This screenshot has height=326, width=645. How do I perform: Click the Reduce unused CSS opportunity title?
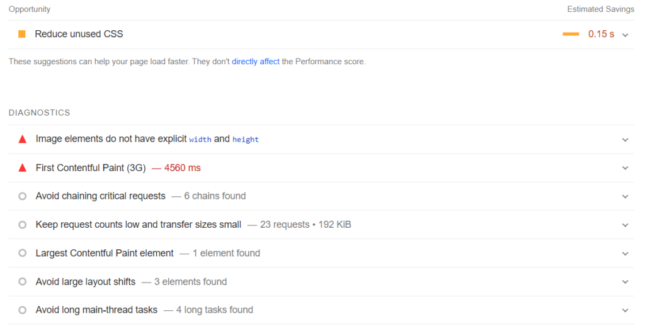pos(79,34)
